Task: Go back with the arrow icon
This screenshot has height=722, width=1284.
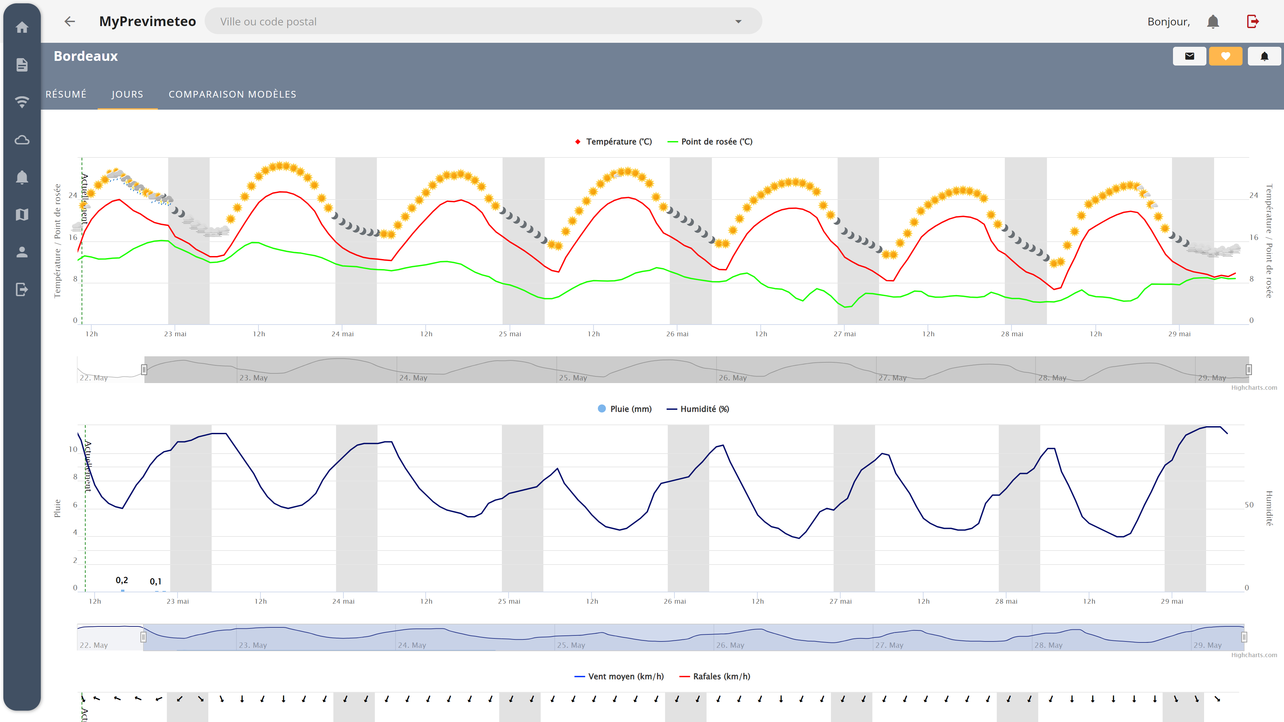Action: click(x=70, y=21)
